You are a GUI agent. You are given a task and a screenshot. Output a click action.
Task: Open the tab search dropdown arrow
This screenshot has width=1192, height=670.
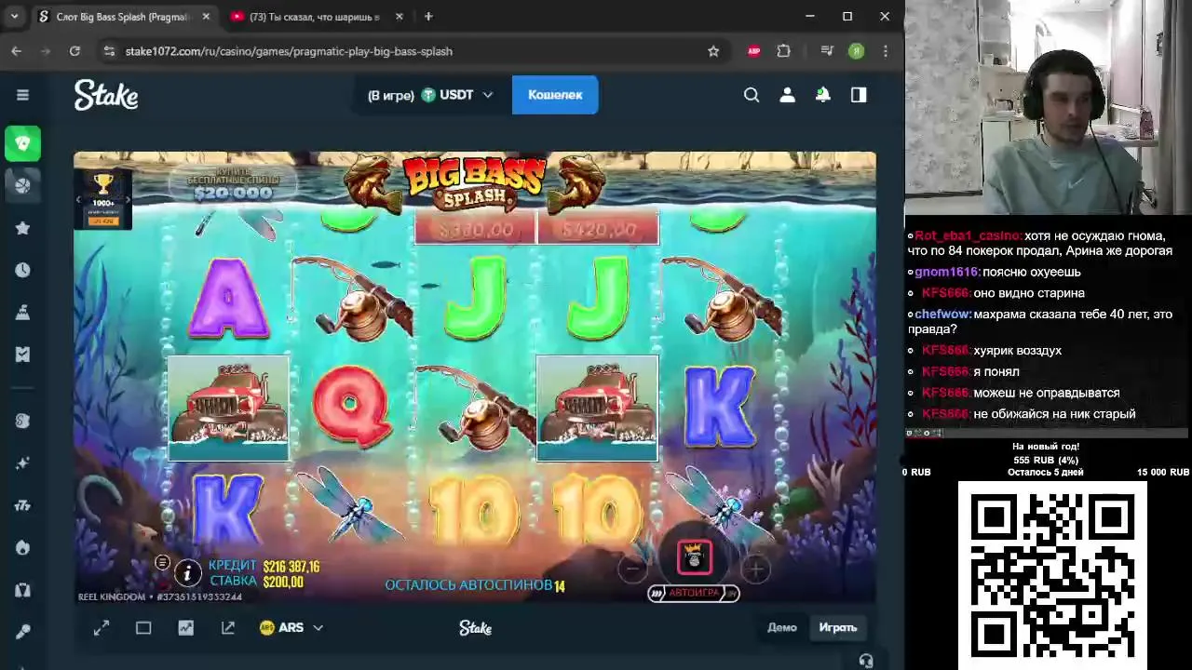coord(14,17)
